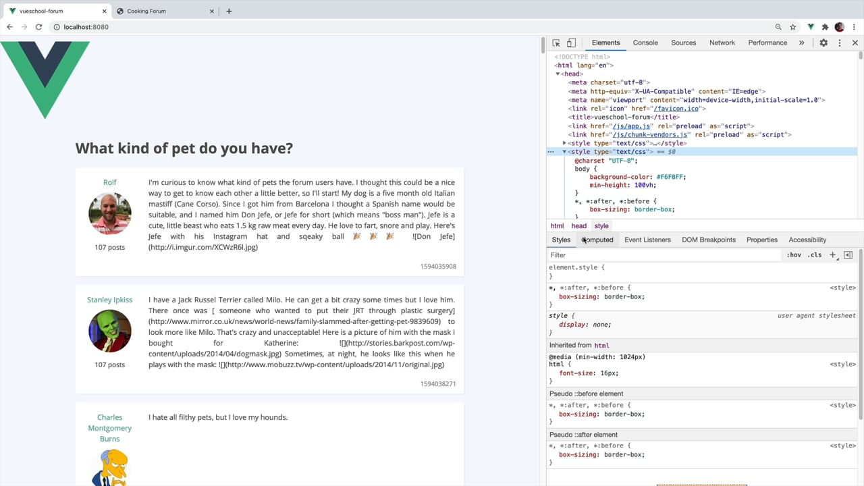Open the Event Listeners tab
Viewport: 864px width, 486px height.
click(647, 240)
